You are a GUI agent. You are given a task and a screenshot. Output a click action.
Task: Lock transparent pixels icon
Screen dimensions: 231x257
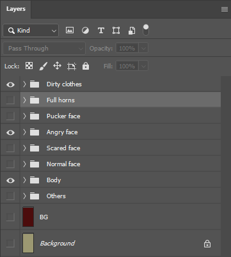[29, 66]
